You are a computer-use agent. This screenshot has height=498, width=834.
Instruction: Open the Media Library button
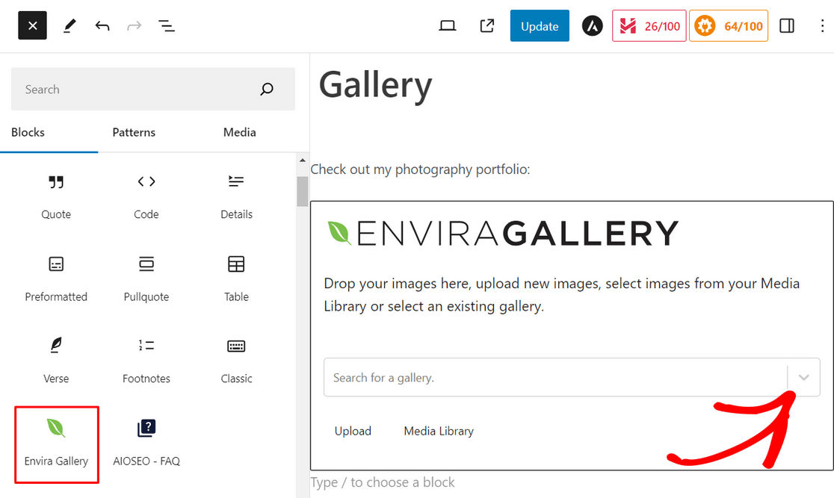coord(439,431)
